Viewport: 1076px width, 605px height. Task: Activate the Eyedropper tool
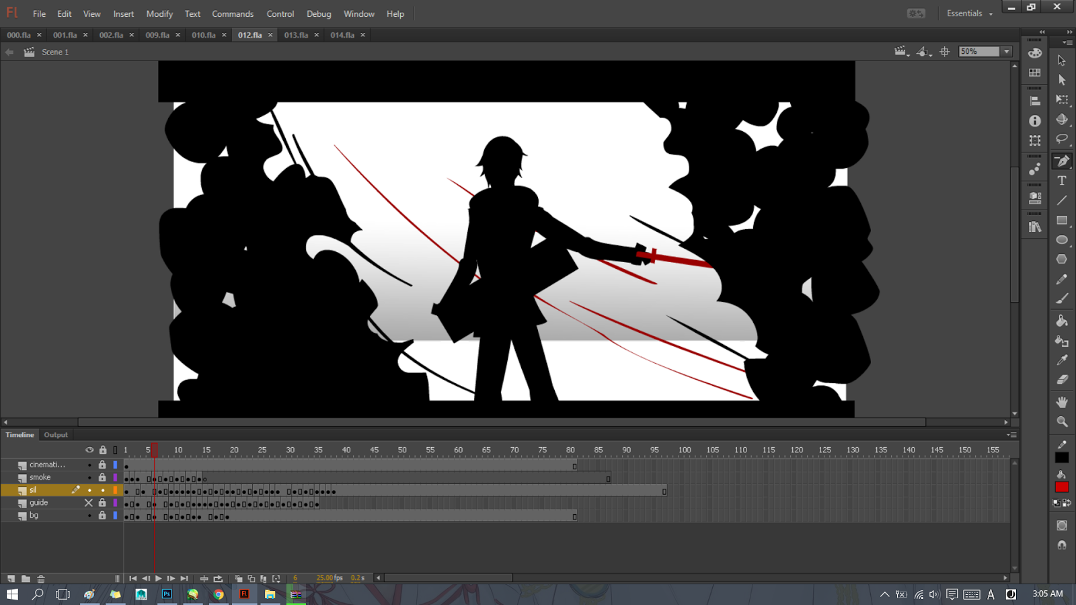click(x=1063, y=360)
